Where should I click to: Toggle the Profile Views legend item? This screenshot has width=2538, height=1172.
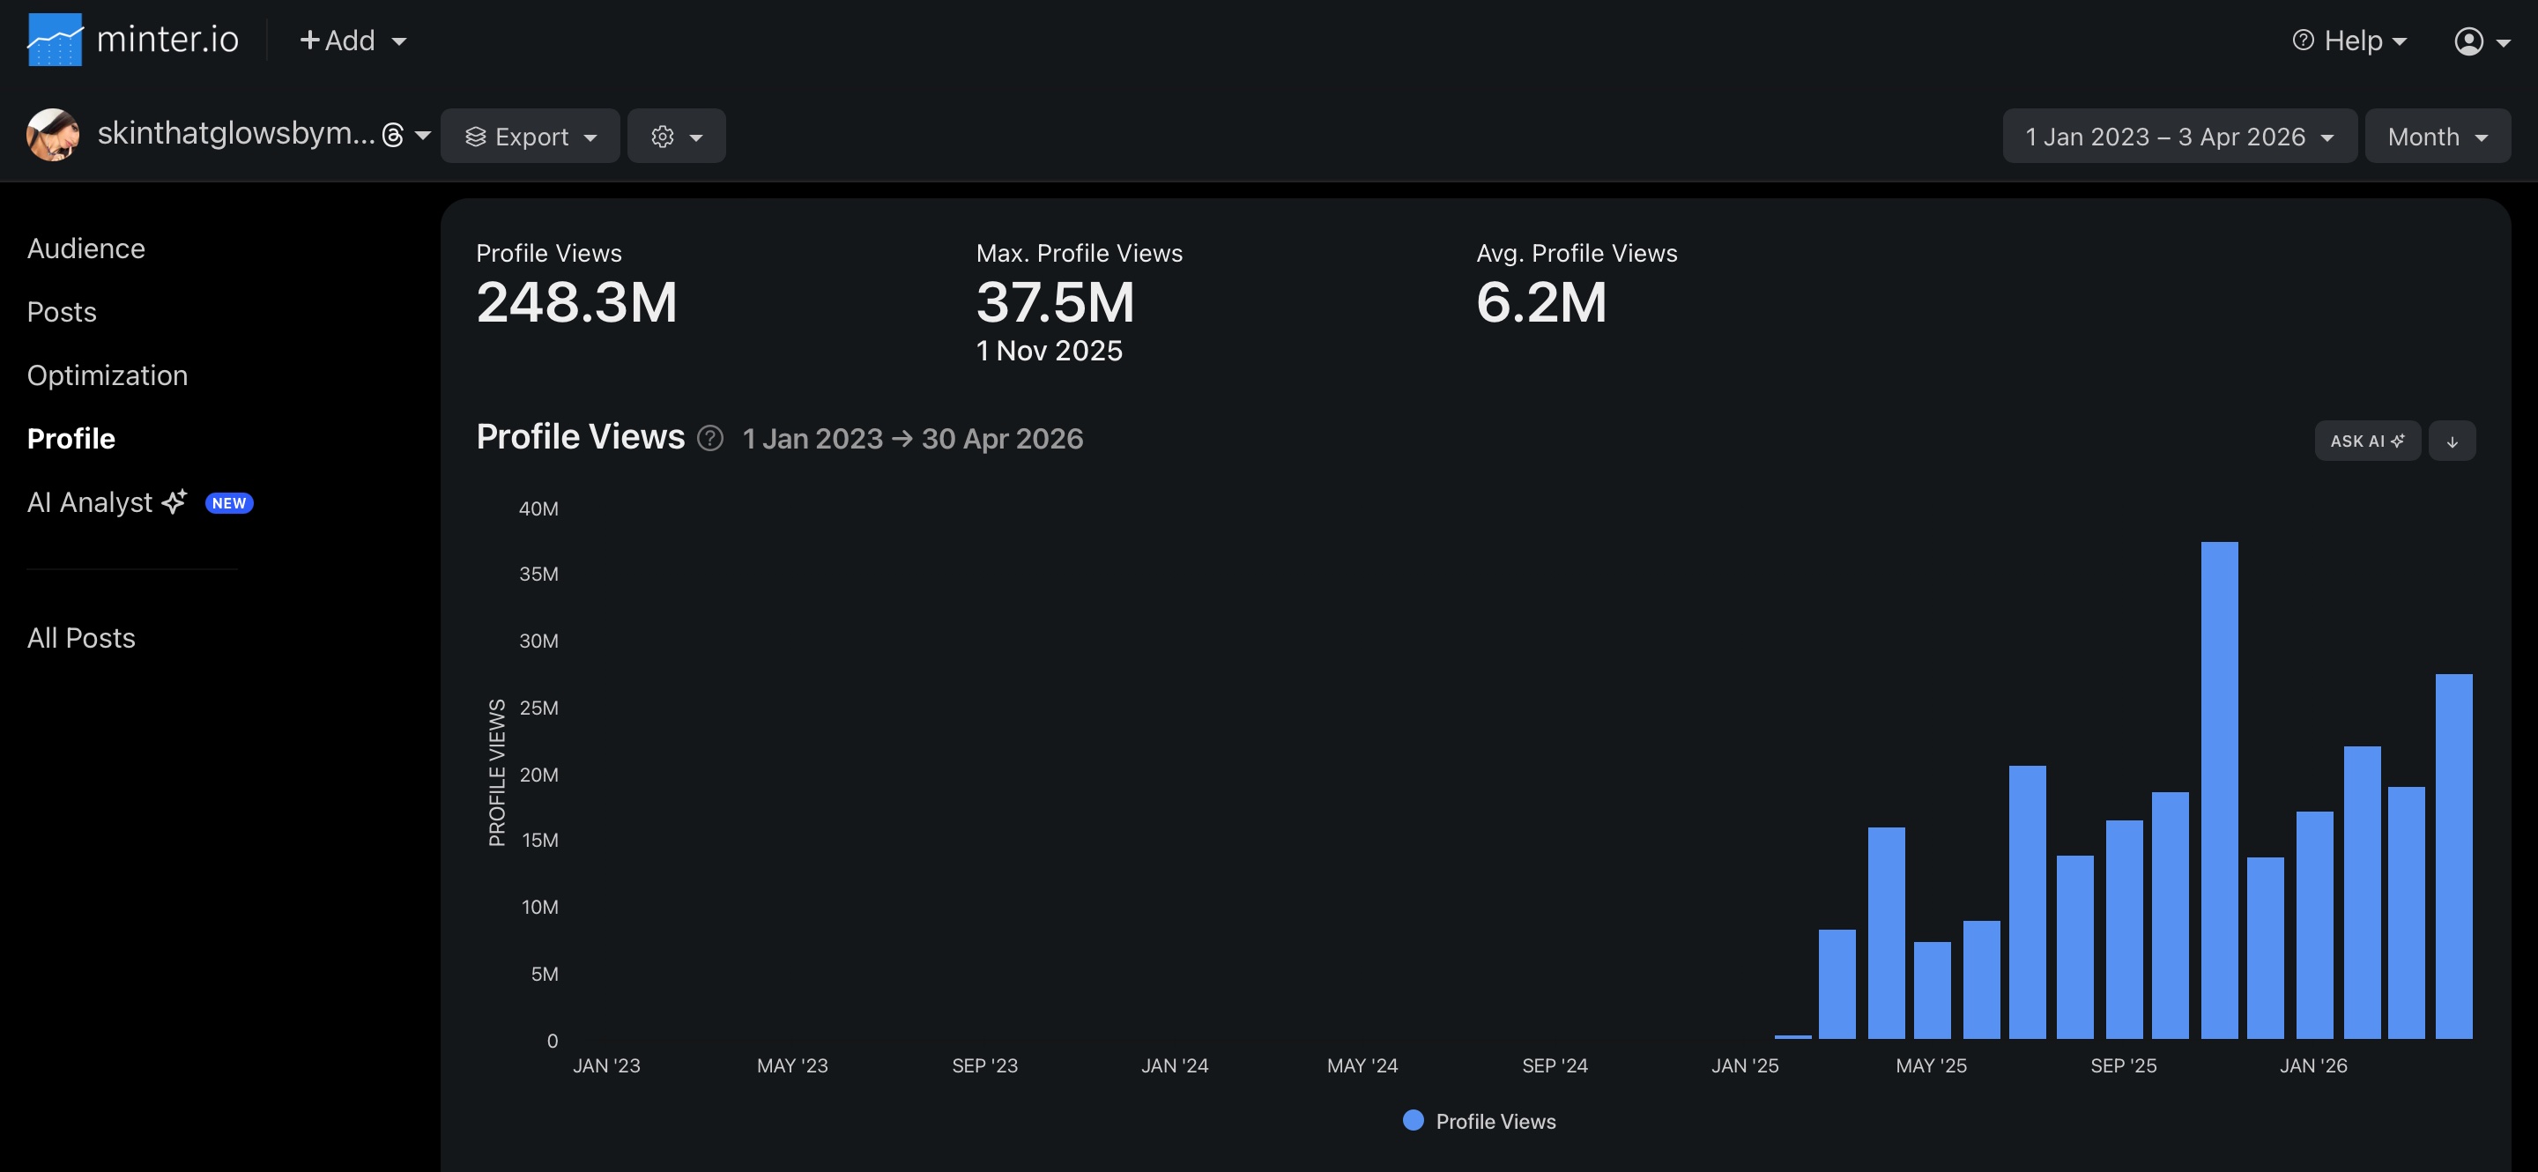pos(1480,1121)
